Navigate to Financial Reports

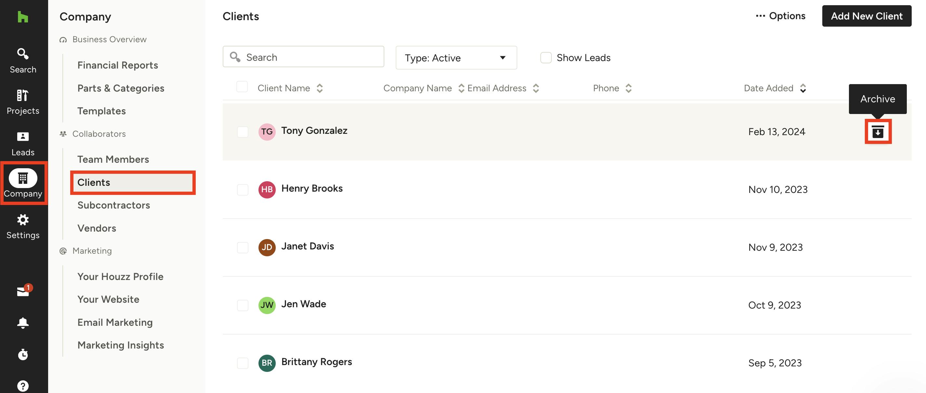tap(118, 65)
